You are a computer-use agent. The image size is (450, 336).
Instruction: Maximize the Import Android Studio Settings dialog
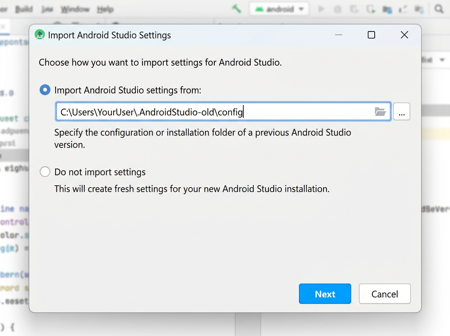(371, 35)
